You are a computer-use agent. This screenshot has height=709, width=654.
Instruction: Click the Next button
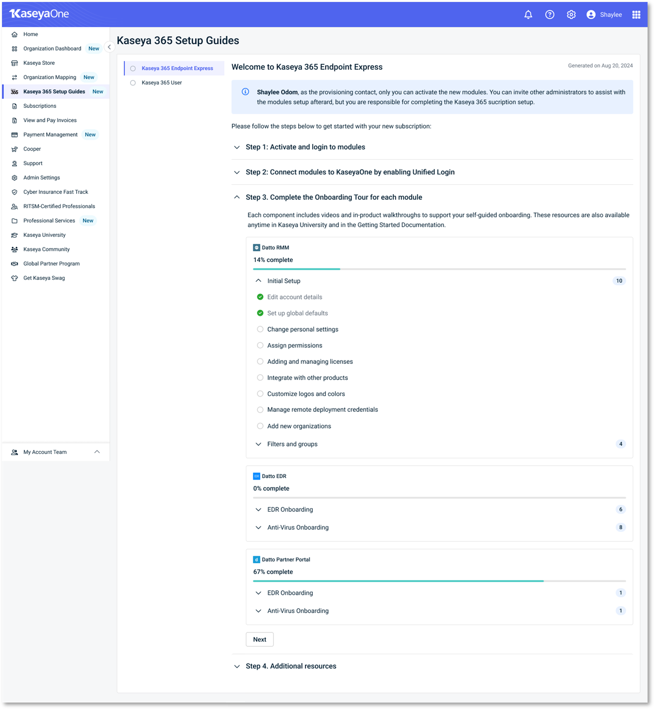(259, 639)
